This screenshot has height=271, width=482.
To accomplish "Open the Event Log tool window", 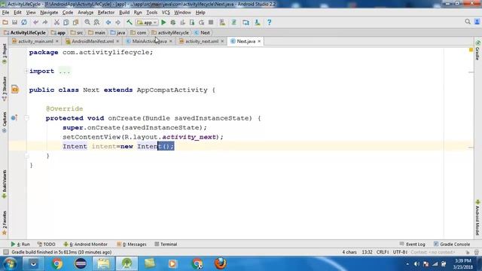I will [412, 244].
